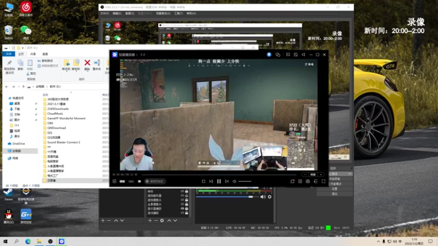
Task: Open 工具(T) menu in OBS
Action: 178,13
